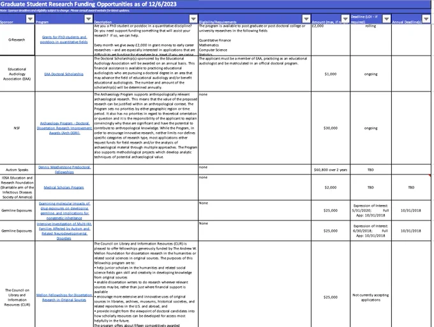Screen dimensions: 434x327
Task: Select the EAA Doctoral Scholarship description cell
Action: click(x=146, y=74)
